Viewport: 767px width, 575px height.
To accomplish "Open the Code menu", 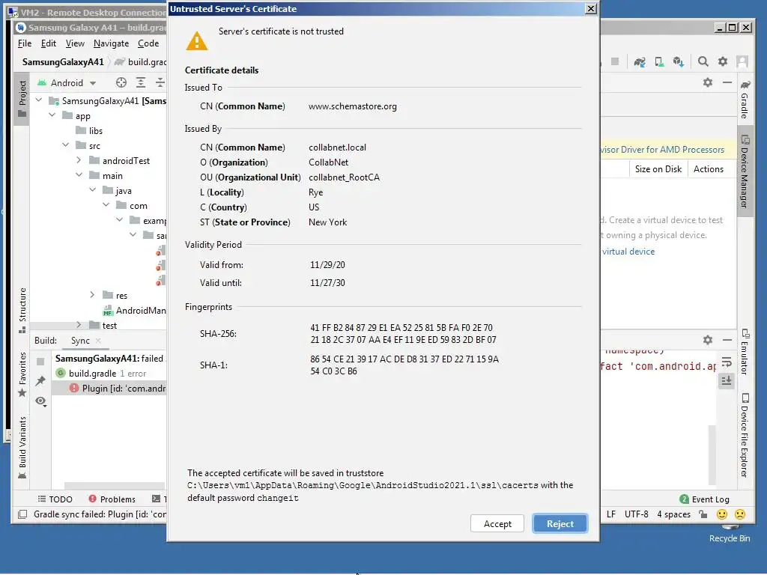I will (x=148, y=43).
